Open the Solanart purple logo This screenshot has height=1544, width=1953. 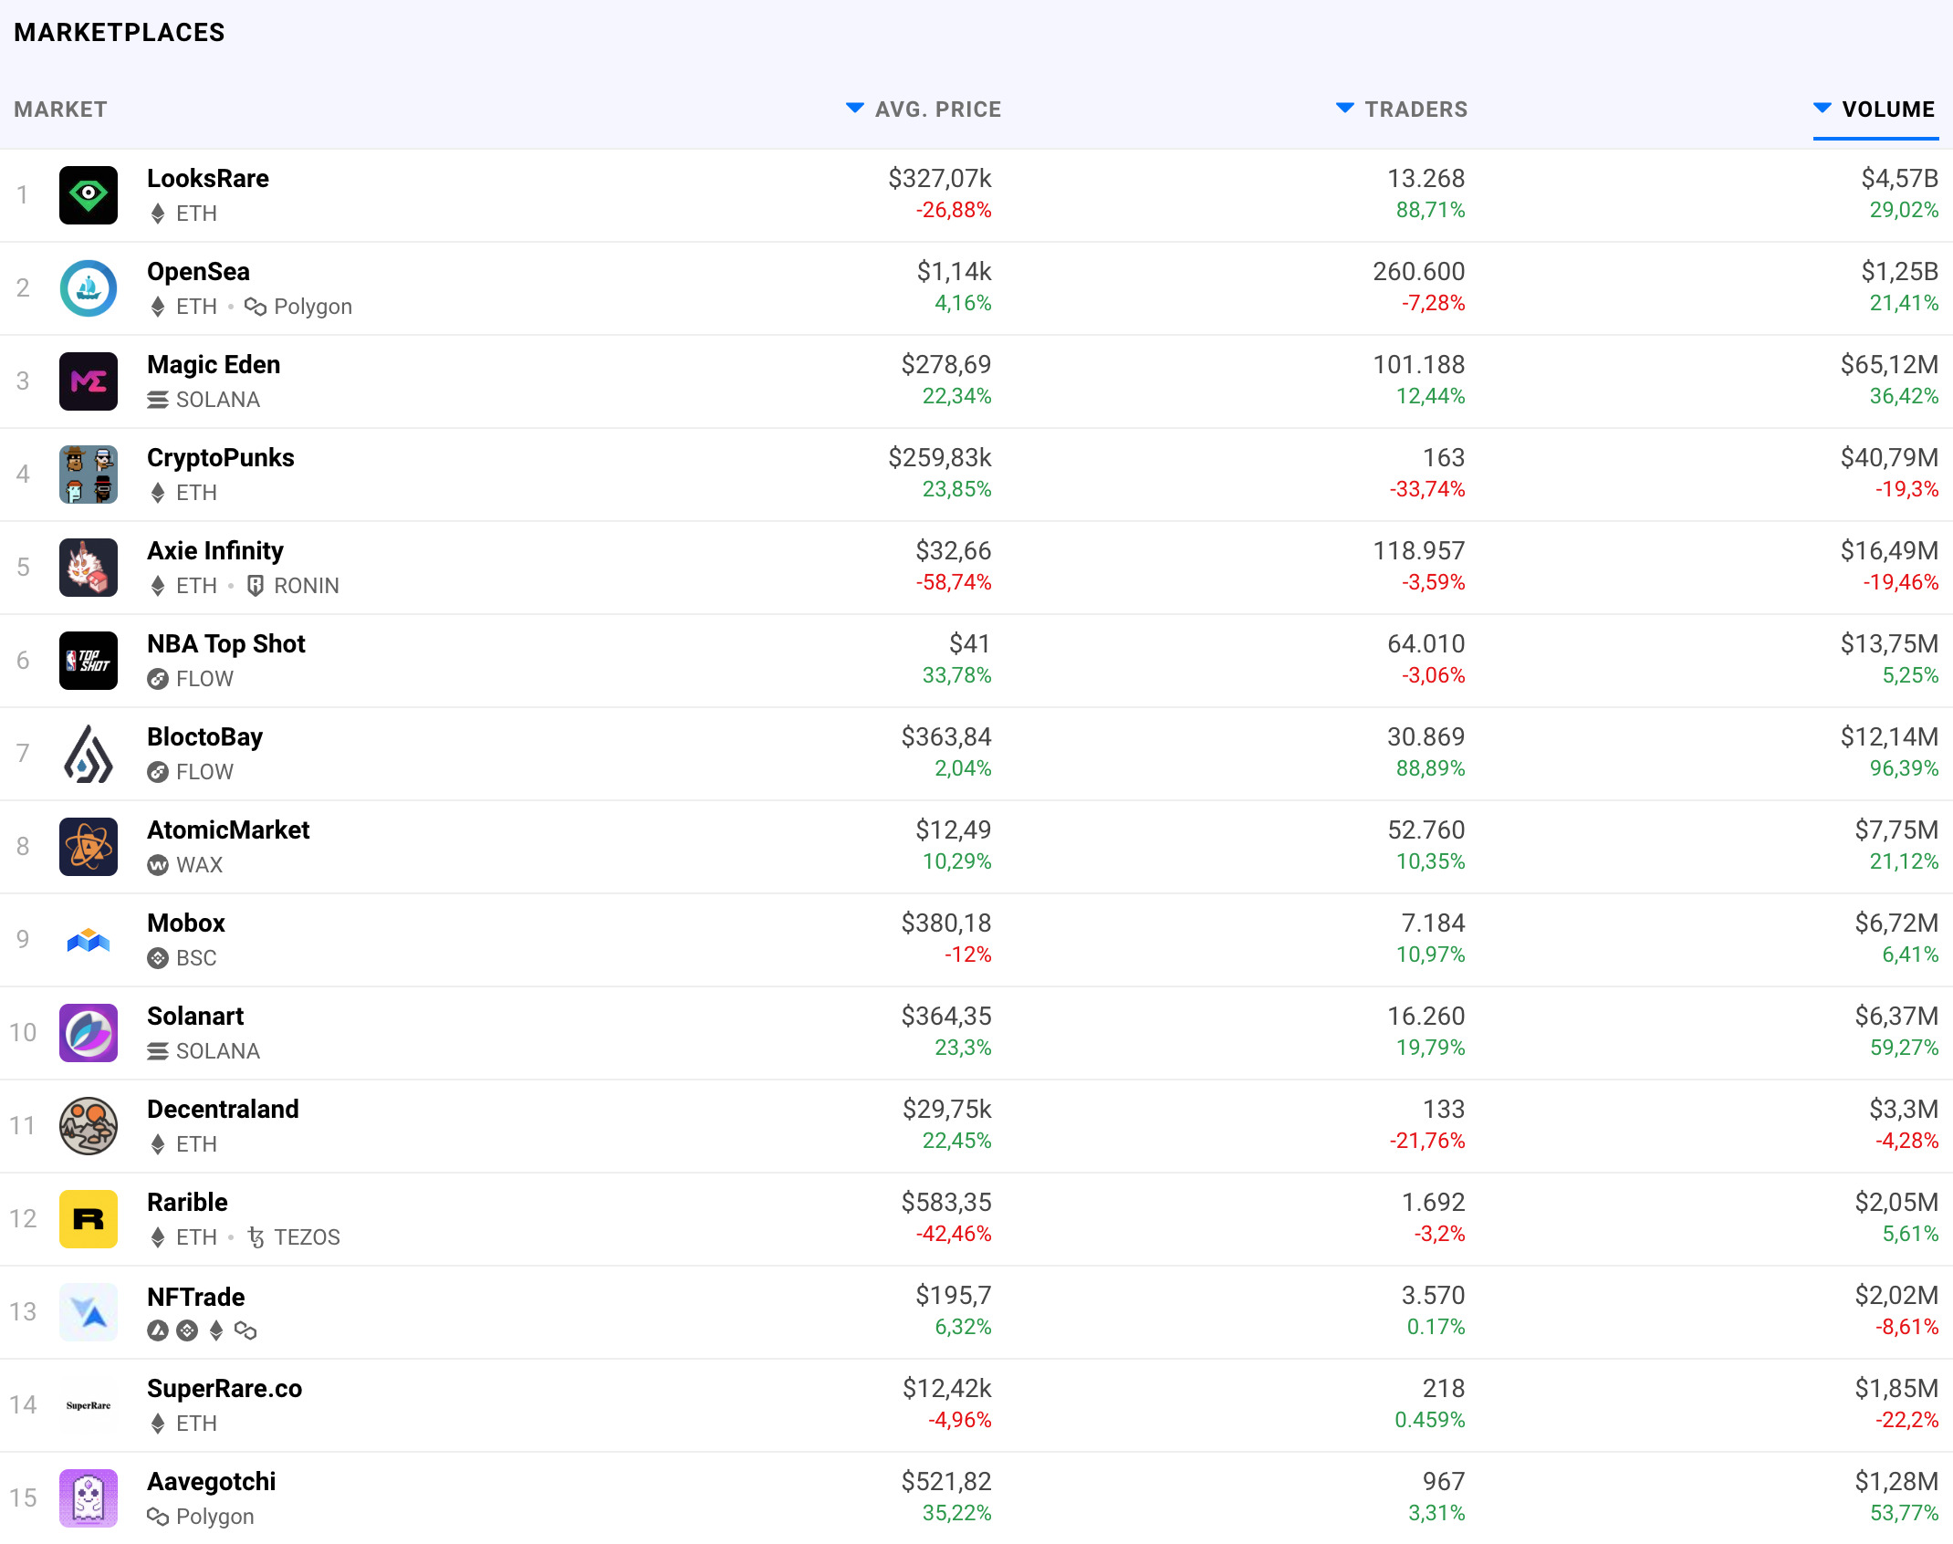click(89, 1033)
